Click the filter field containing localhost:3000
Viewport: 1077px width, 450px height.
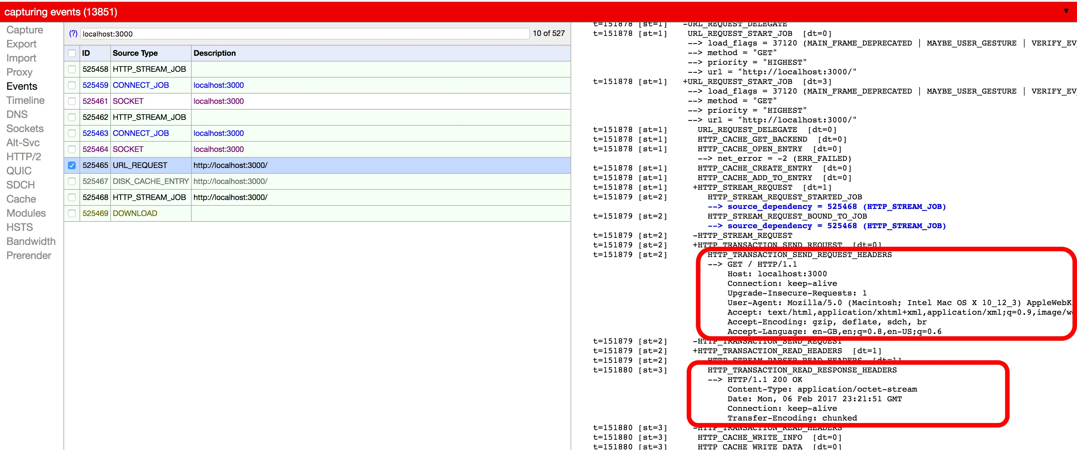pyautogui.click(x=305, y=34)
